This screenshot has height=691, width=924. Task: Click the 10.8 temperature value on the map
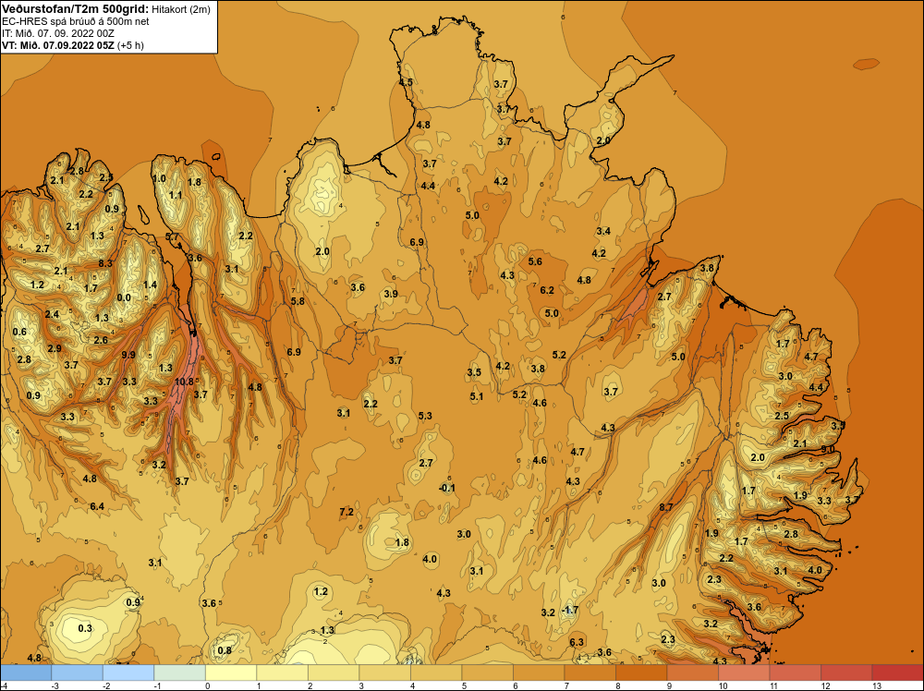point(185,382)
